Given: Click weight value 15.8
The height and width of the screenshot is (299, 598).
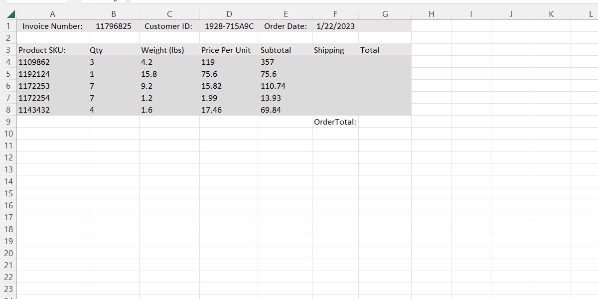Looking at the screenshot, I should [x=169, y=74].
